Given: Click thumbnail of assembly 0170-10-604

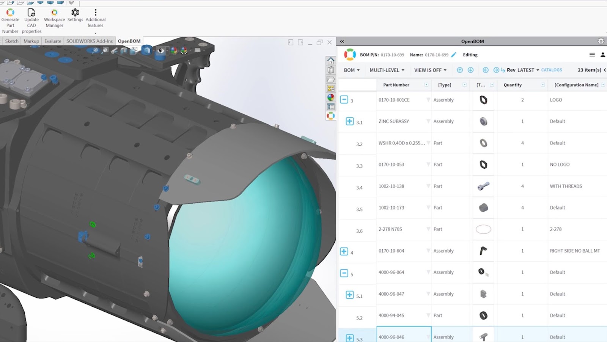Looking at the screenshot, I should coord(483,251).
